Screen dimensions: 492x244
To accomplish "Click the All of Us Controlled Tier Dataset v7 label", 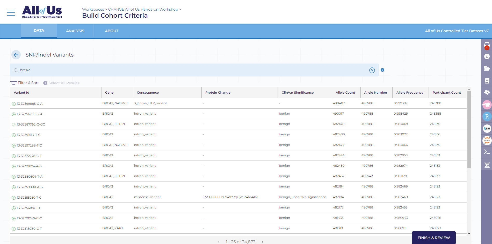I will pyautogui.click(x=457, y=31).
